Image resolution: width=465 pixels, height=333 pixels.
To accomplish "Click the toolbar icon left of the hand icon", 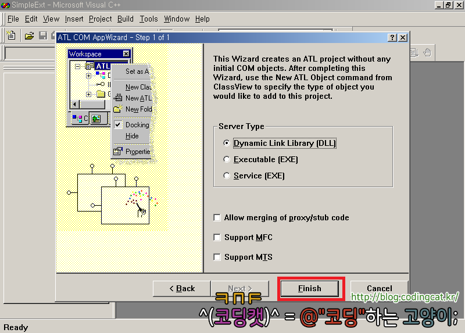I will click(x=414, y=53).
